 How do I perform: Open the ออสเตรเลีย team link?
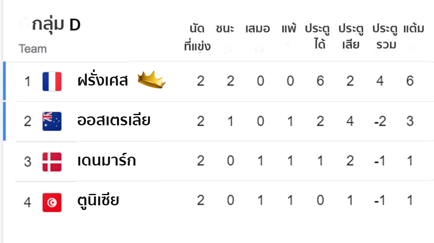(x=114, y=120)
